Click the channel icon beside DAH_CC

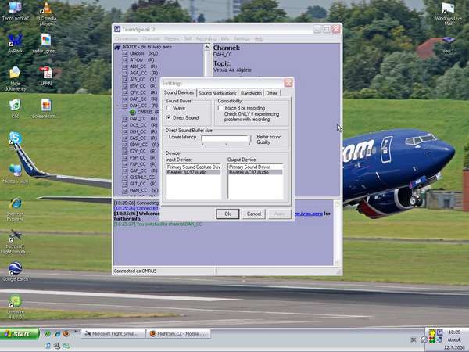[125, 106]
